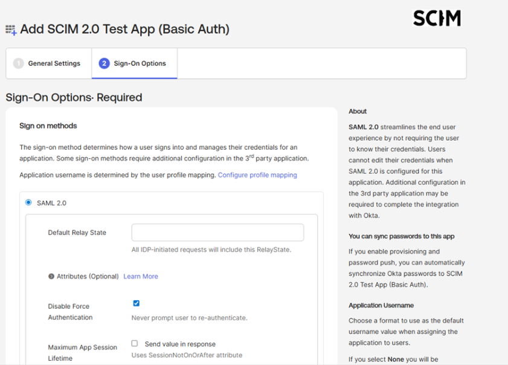Select the SAML 2.0 radio button
Image resolution: width=508 pixels, height=365 pixels.
[x=28, y=203]
